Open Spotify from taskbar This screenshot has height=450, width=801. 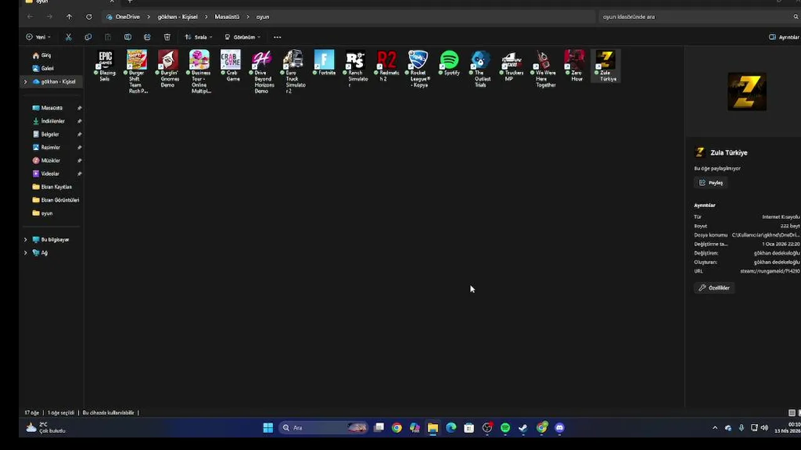505,428
